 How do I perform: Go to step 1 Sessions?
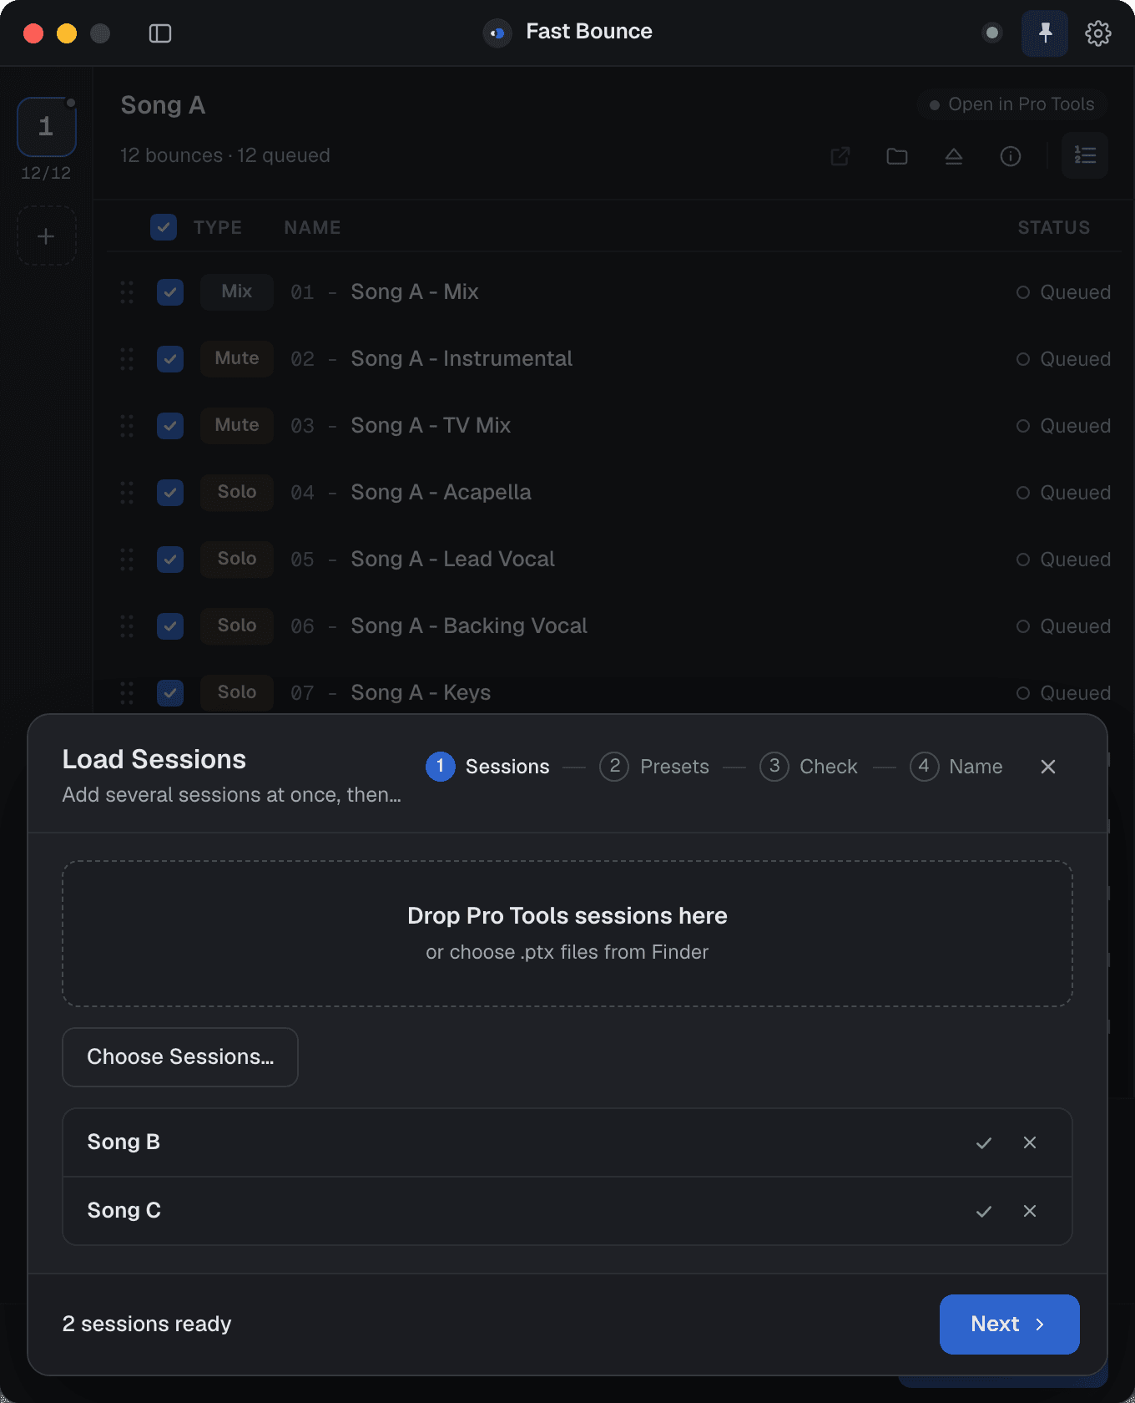[x=487, y=767]
